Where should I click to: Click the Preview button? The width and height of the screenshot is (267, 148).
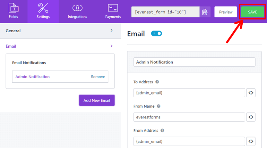click(225, 12)
